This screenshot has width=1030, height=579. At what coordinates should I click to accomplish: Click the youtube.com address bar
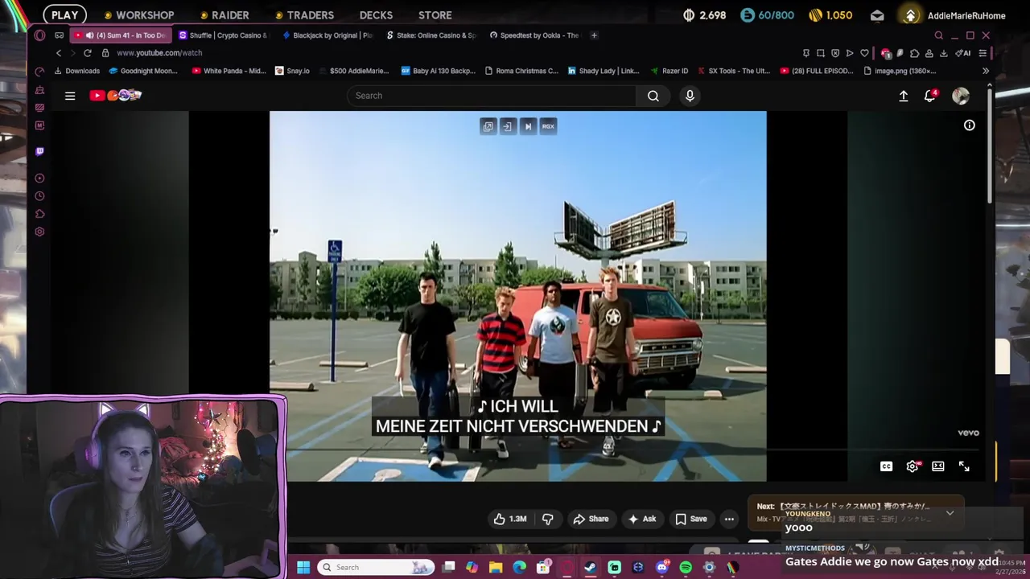159,53
